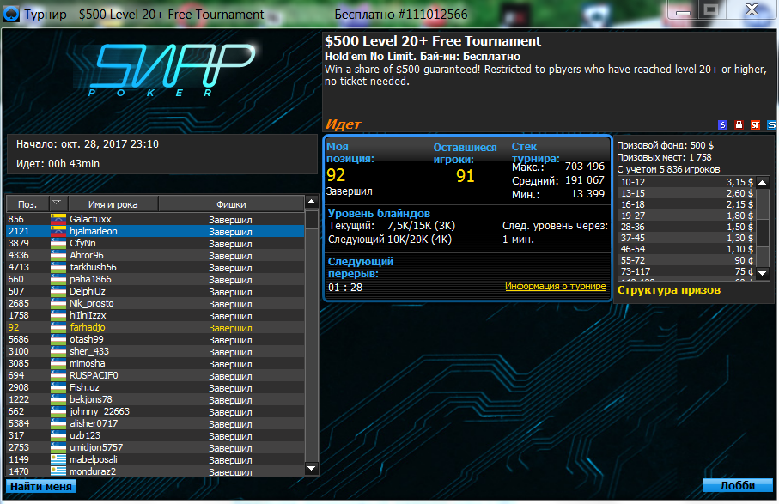Click the prize row for places 16-18
Image resolution: width=779 pixels, height=504 pixels.
point(687,204)
